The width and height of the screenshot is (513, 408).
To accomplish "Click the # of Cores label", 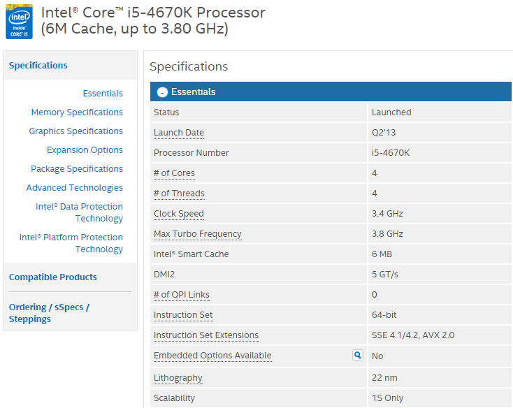I will pyautogui.click(x=174, y=173).
